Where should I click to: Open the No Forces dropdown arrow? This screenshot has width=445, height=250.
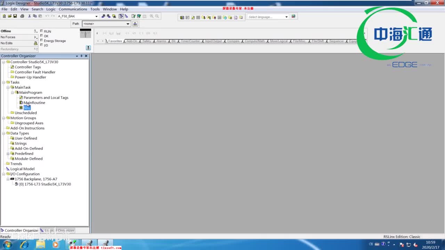(x=35, y=37)
